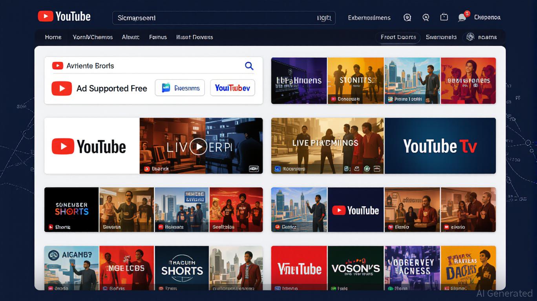Play the LIVE video with circular play button
The height and width of the screenshot is (301, 537).
[x=199, y=147]
